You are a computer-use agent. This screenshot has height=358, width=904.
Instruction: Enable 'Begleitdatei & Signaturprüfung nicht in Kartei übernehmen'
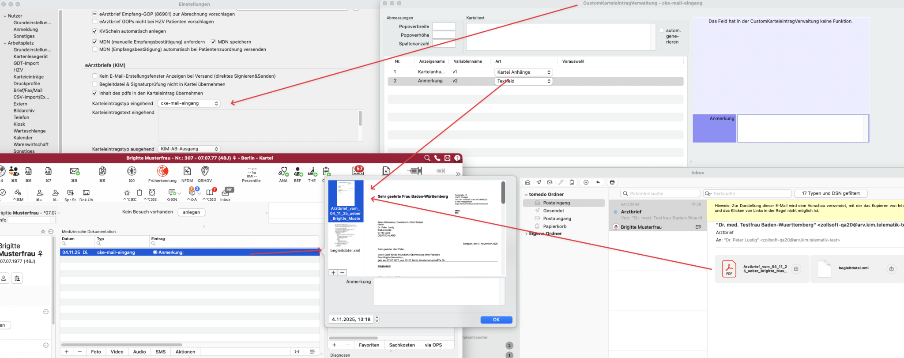click(95, 84)
